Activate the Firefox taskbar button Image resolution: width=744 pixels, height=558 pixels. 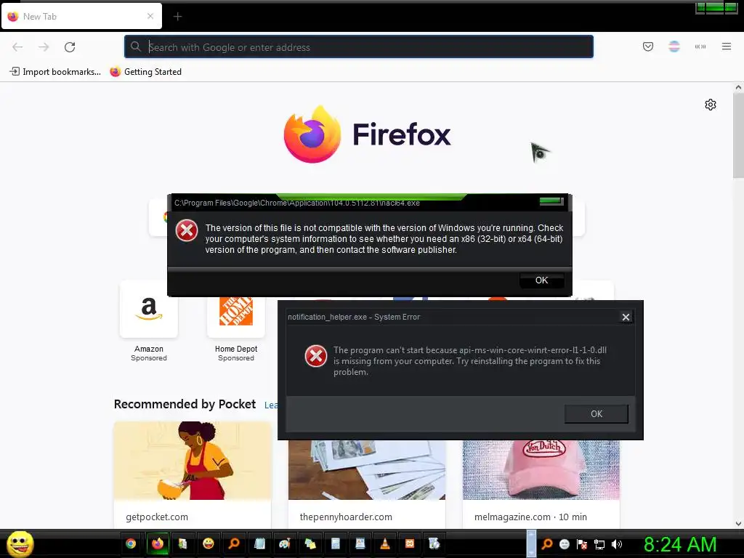158,543
